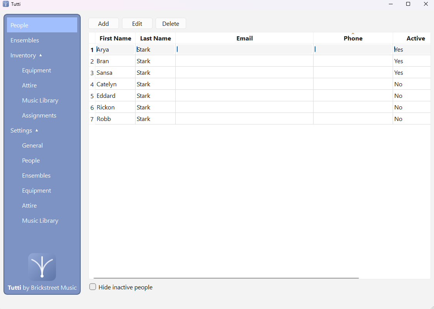Screen dimensions: 434x309
Task: Sort by First Name column header
Action: (115, 38)
